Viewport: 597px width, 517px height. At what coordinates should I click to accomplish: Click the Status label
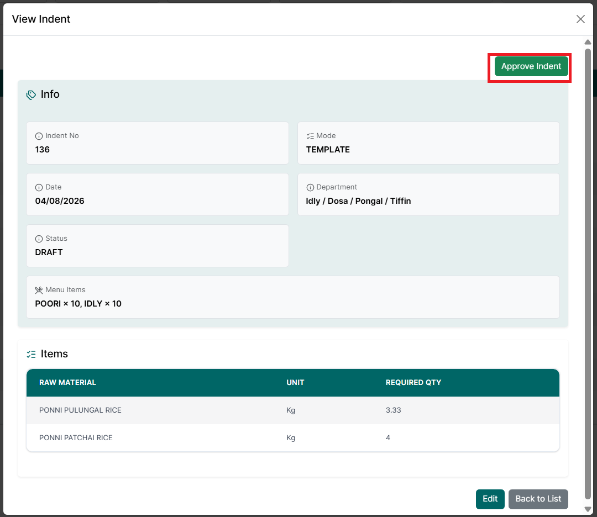pyautogui.click(x=56, y=239)
